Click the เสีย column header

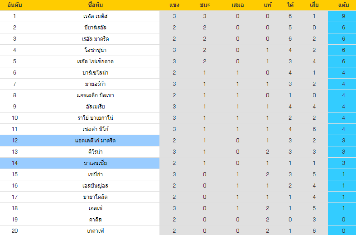(314, 5)
